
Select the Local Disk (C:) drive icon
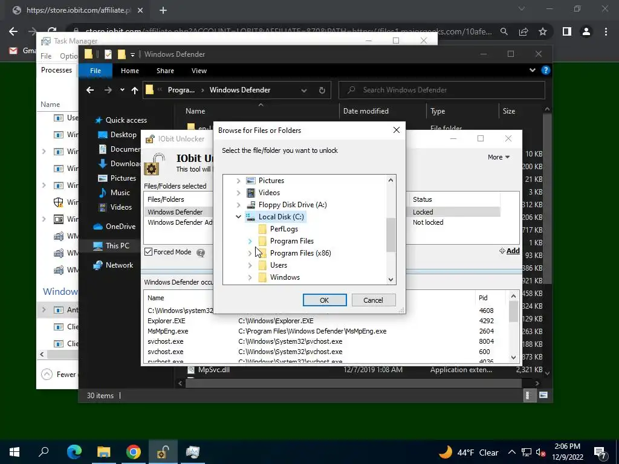251,217
